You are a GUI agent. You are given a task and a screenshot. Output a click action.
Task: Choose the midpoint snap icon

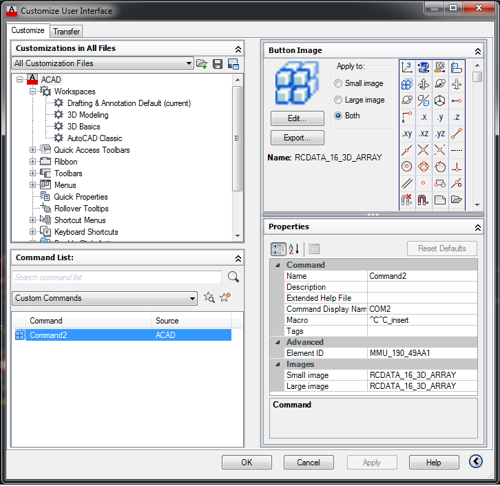click(x=406, y=150)
